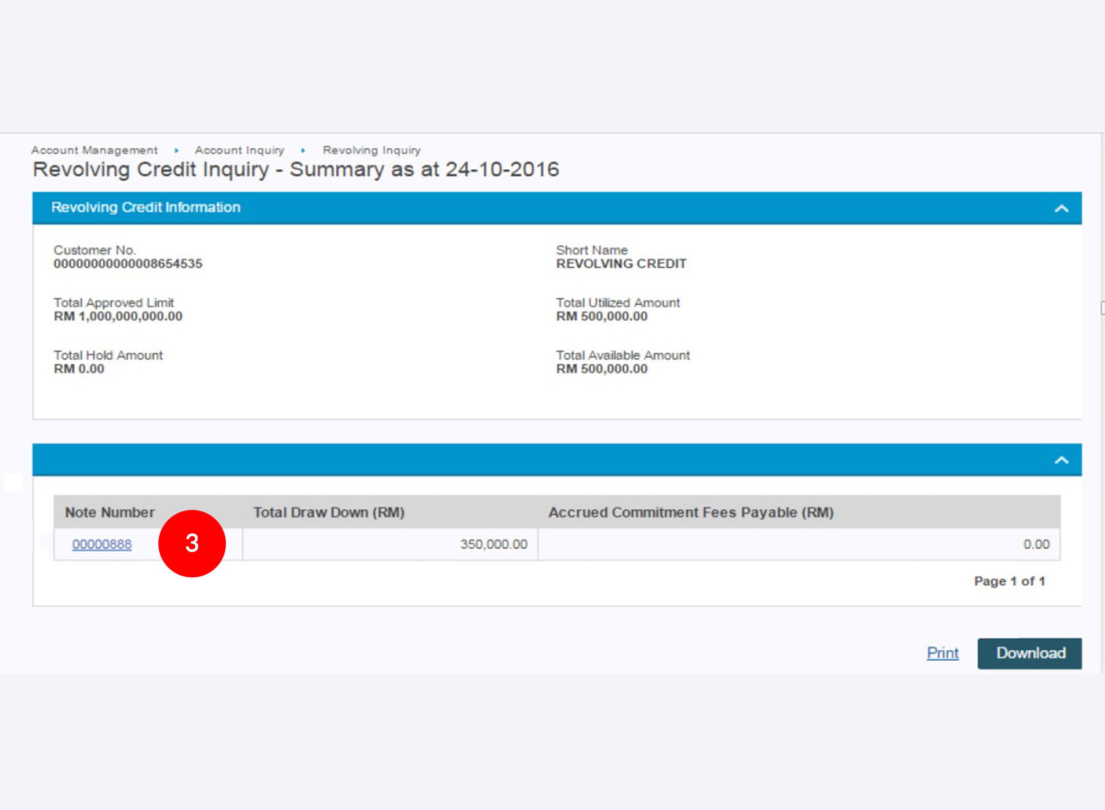Click the Total Approved Limit amount

[118, 317]
